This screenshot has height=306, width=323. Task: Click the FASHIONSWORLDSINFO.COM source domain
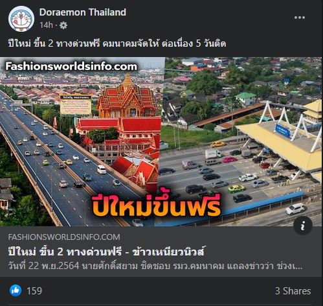(x=64, y=237)
